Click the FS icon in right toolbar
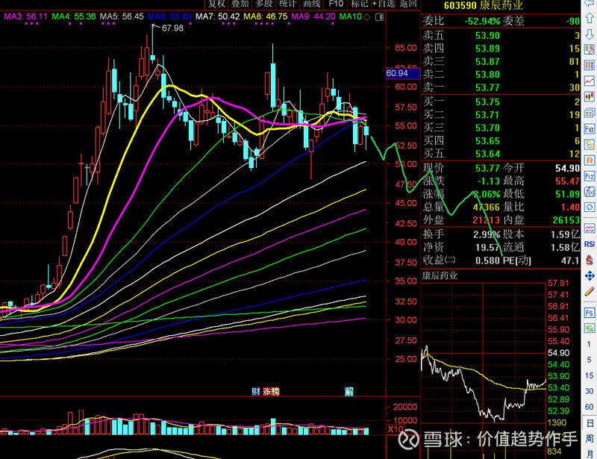The image size is (597, 459). click(590, 313)
